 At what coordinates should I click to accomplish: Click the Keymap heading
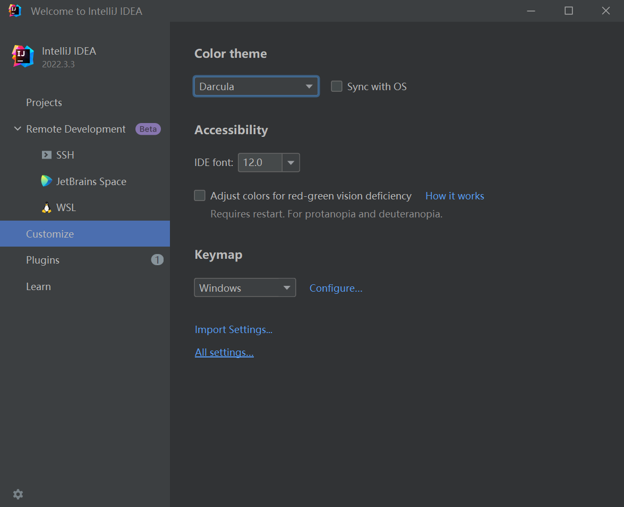[x=218, y=255]
